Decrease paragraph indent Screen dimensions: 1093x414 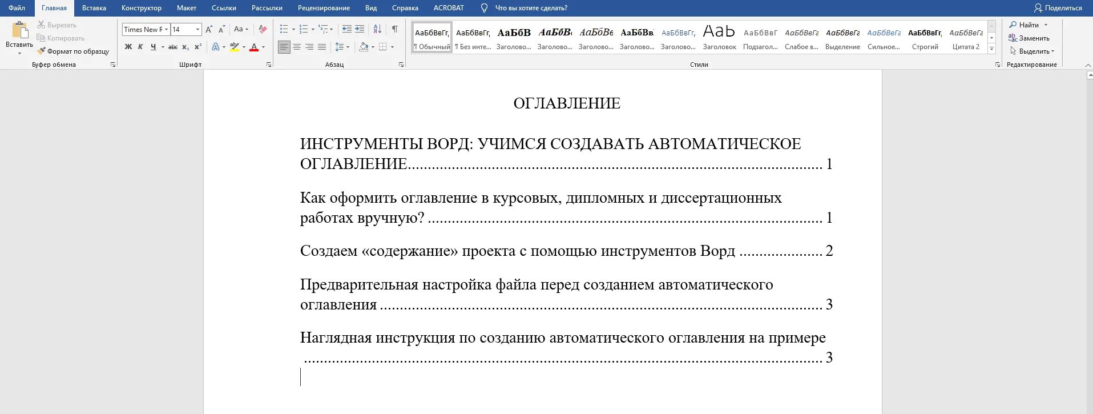point(346,29)
